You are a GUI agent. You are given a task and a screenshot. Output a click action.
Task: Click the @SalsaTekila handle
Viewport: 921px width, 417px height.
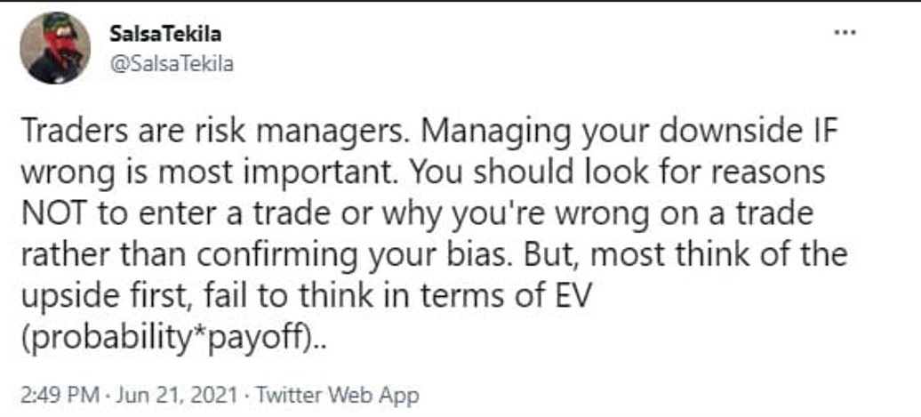[x=171, y=64]
